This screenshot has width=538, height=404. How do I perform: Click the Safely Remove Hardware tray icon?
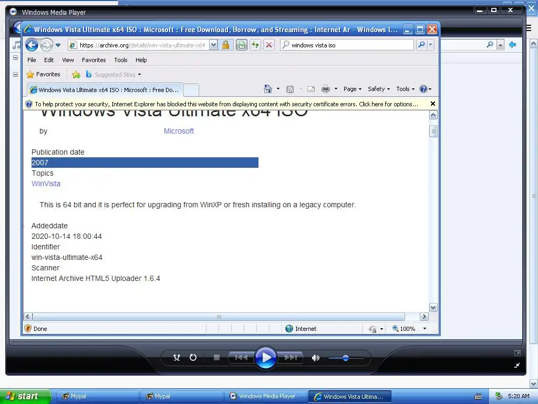click(499, 396)
